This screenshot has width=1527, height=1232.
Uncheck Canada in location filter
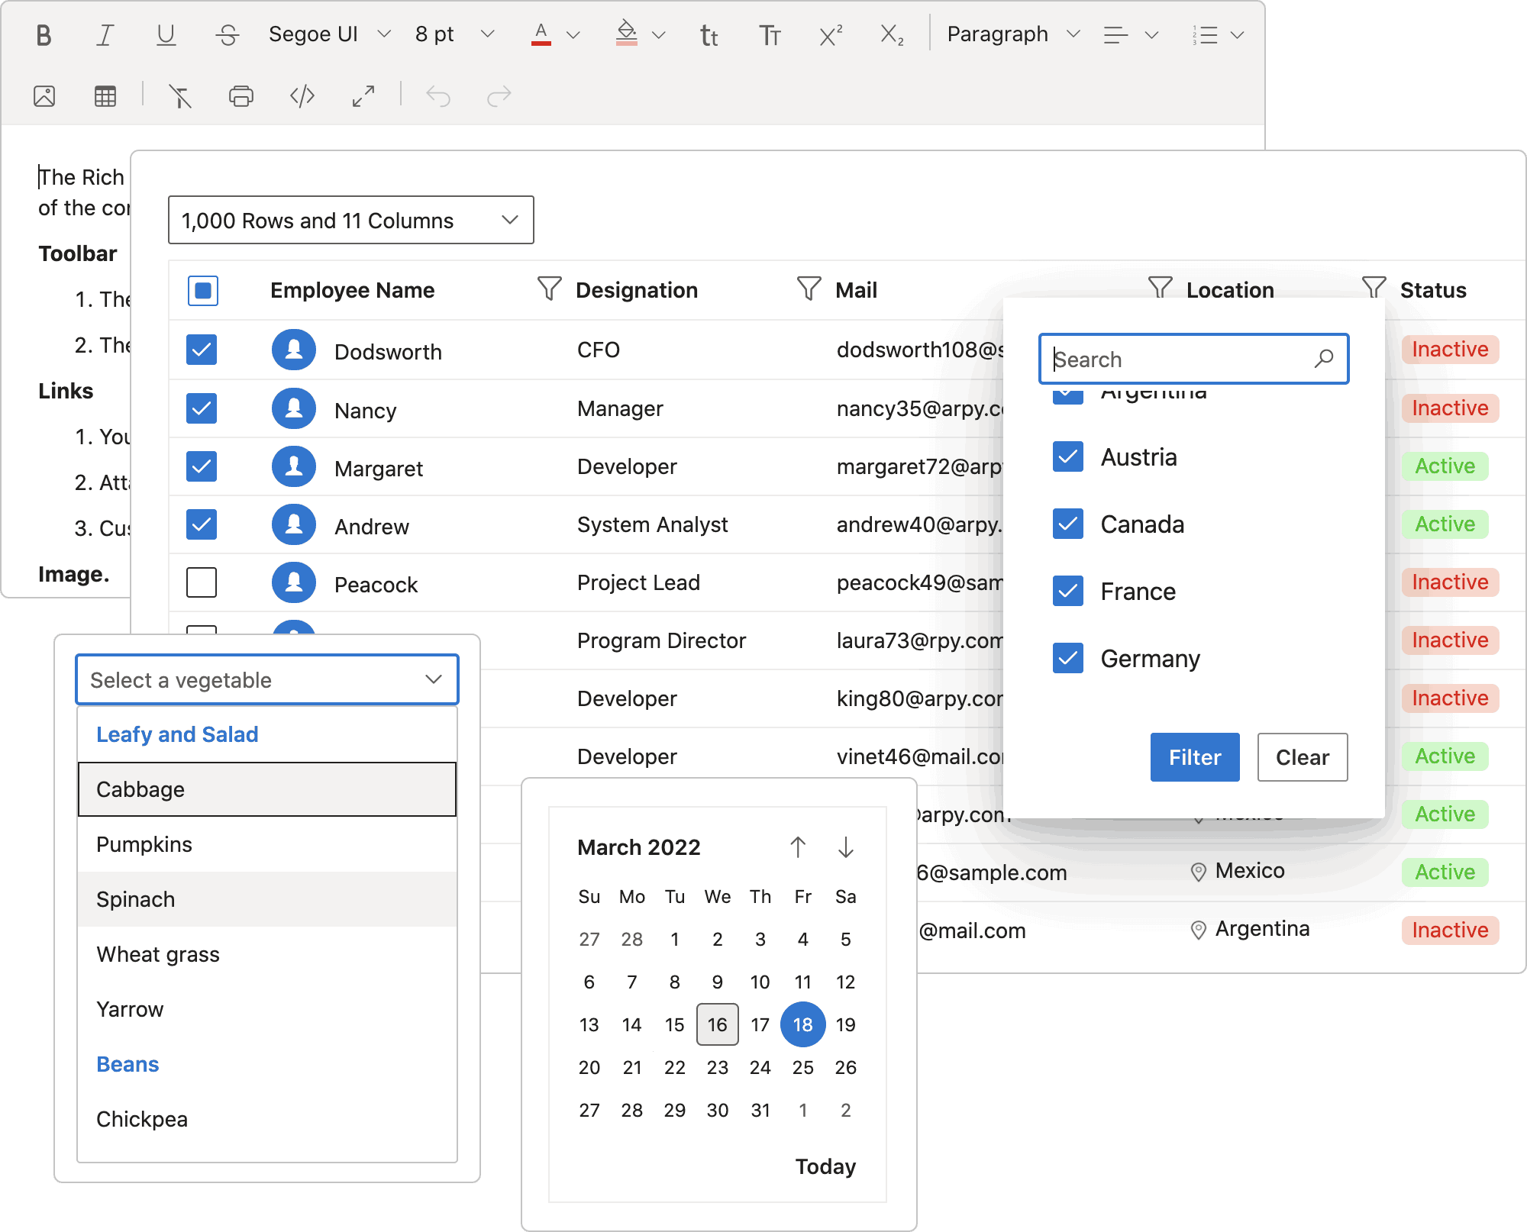[1067, 524]
